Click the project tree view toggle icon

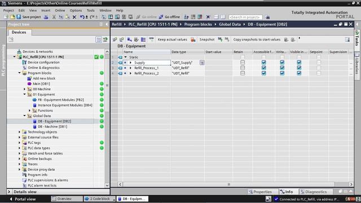(99, 39)
